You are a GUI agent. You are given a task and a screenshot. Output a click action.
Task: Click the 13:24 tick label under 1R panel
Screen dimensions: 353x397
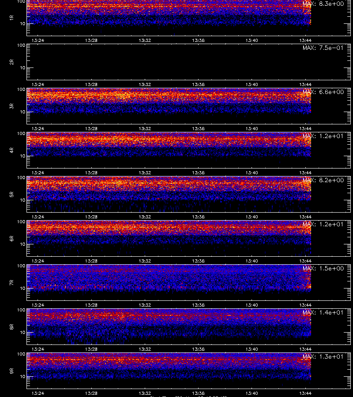coord(38,40)
